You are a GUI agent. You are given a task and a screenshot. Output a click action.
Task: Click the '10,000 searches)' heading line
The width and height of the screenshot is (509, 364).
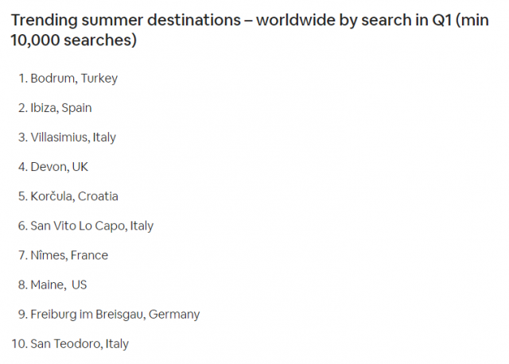coord(74,41)
